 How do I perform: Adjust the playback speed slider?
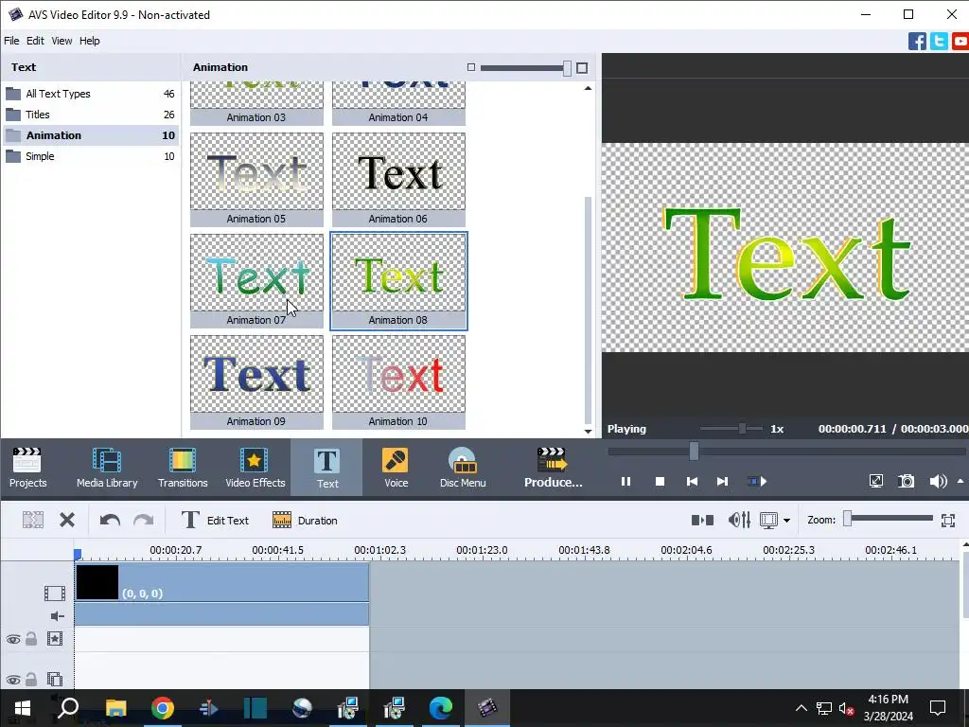click(x=742, y=429)
